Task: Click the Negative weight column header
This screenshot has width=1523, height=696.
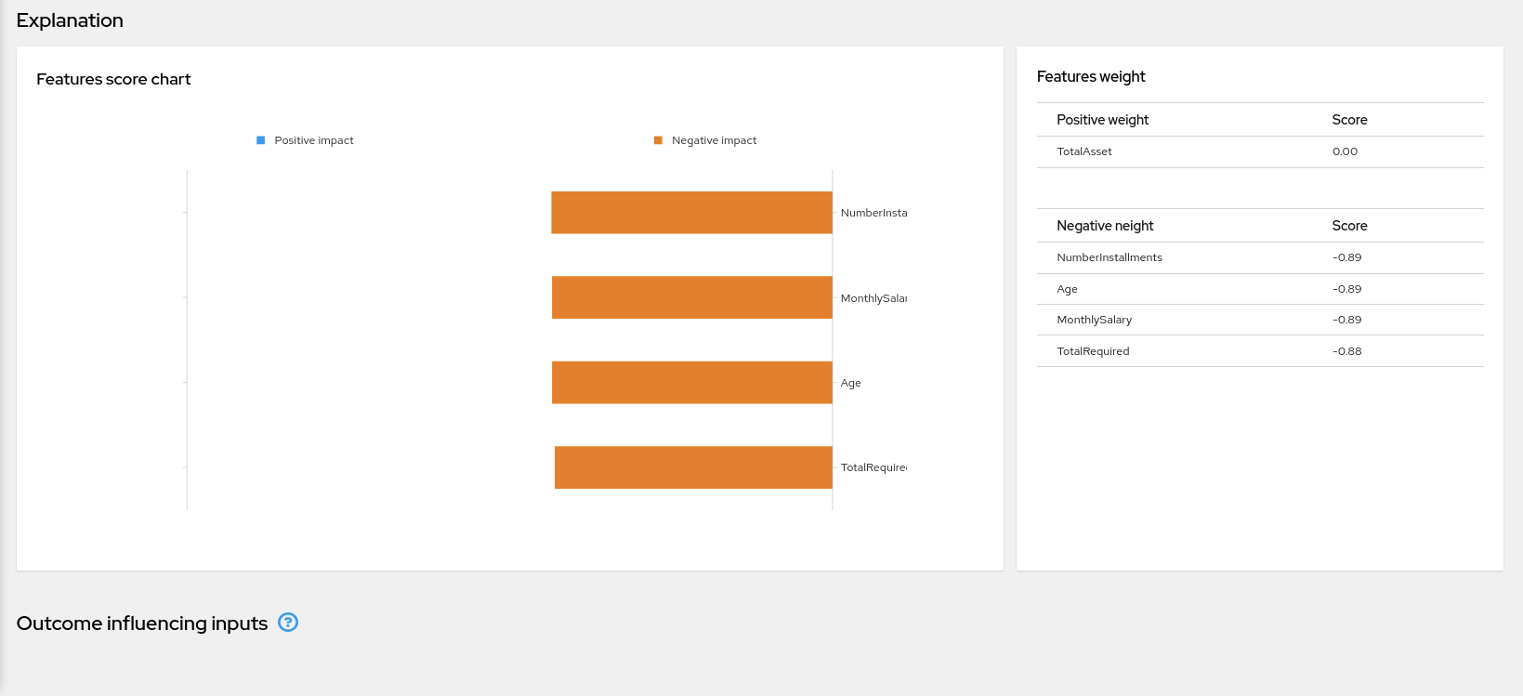Action: pos(1105,226)
